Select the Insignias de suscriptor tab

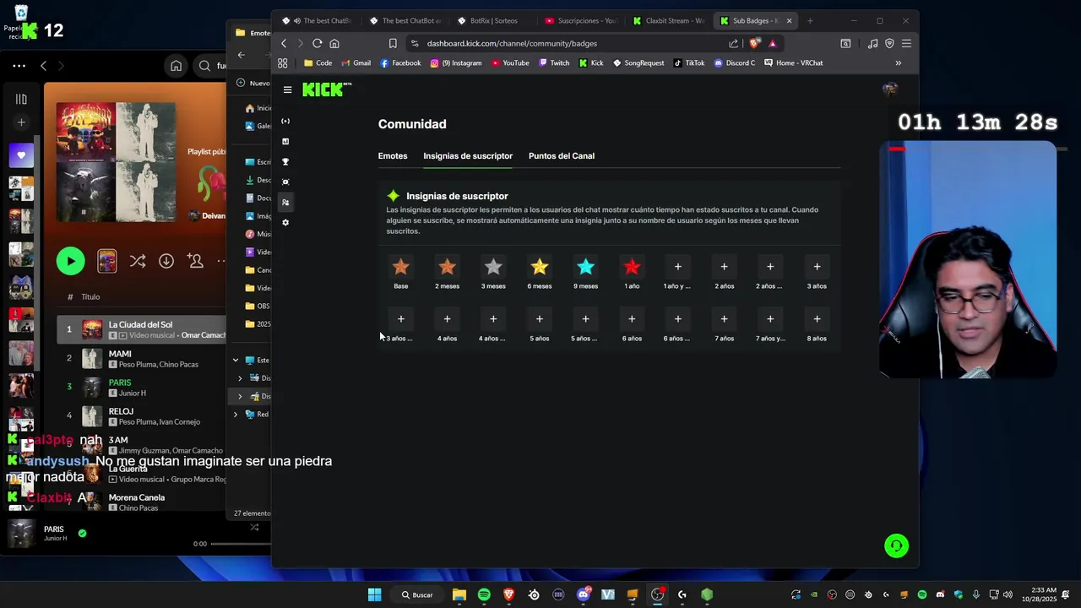coord(468,155)
